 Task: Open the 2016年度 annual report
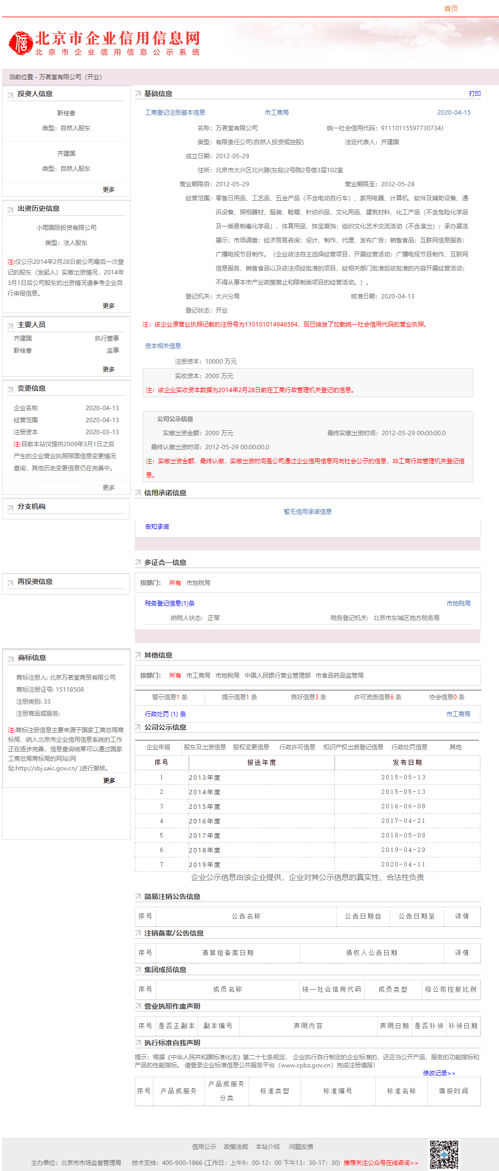tap(204, 821)
